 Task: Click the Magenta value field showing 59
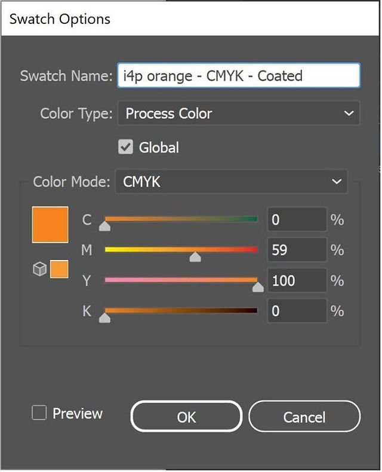coord(297,250)
